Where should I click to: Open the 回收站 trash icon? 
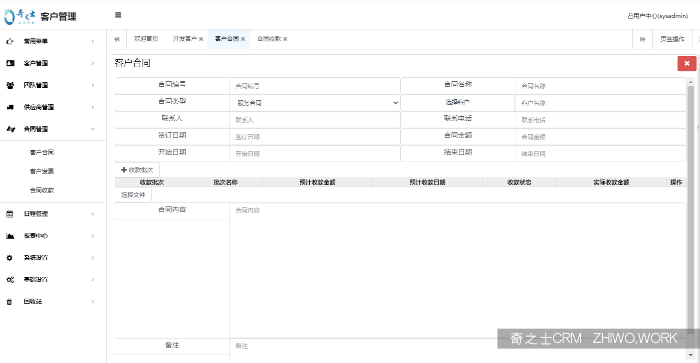[10, 301]
